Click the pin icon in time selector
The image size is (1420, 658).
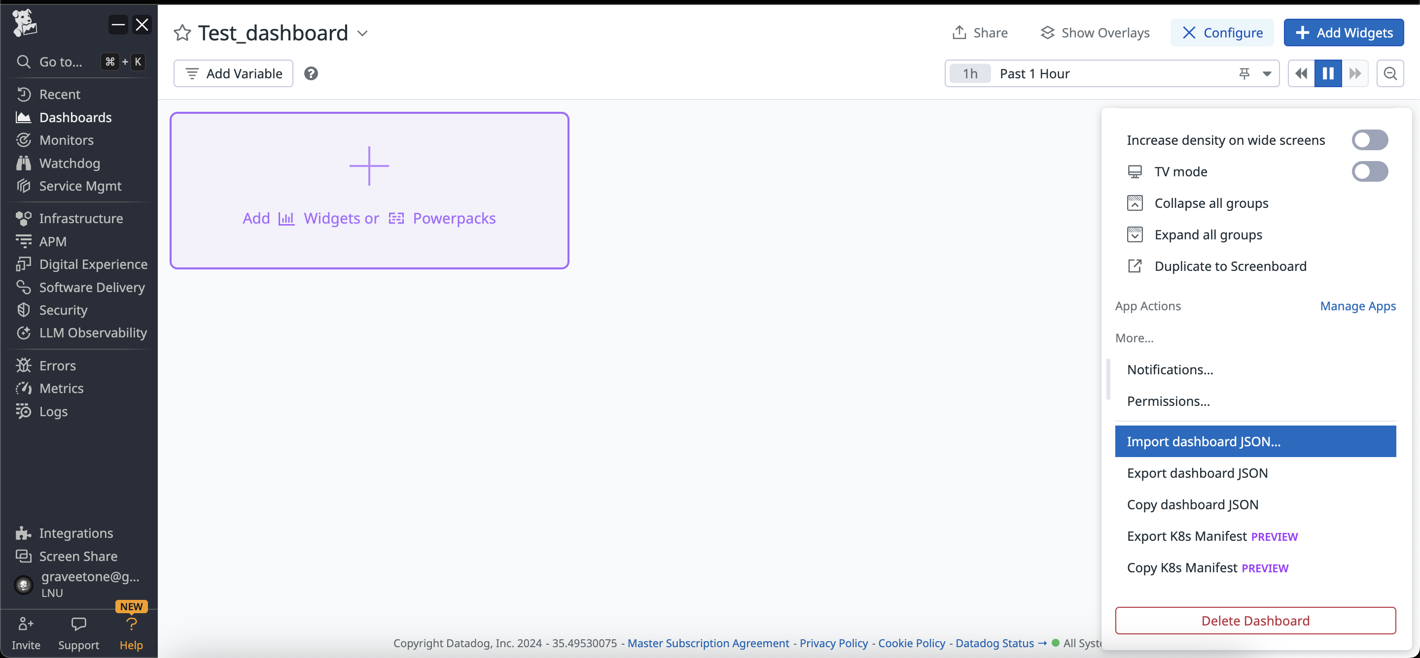click(x=1244, y=73)
